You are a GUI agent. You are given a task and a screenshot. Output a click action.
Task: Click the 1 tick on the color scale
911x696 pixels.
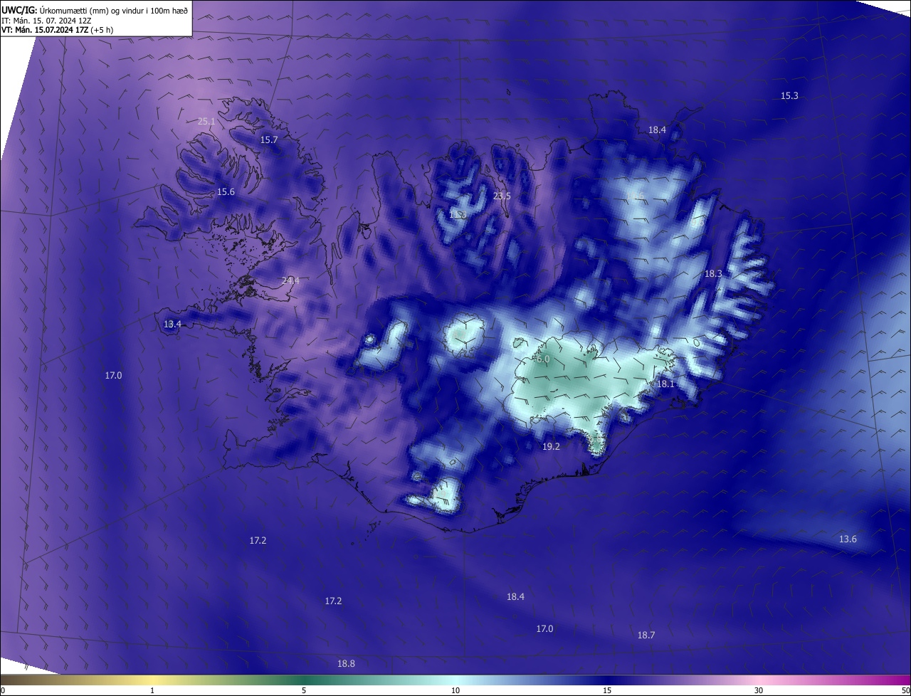click(x=152, y=690)
